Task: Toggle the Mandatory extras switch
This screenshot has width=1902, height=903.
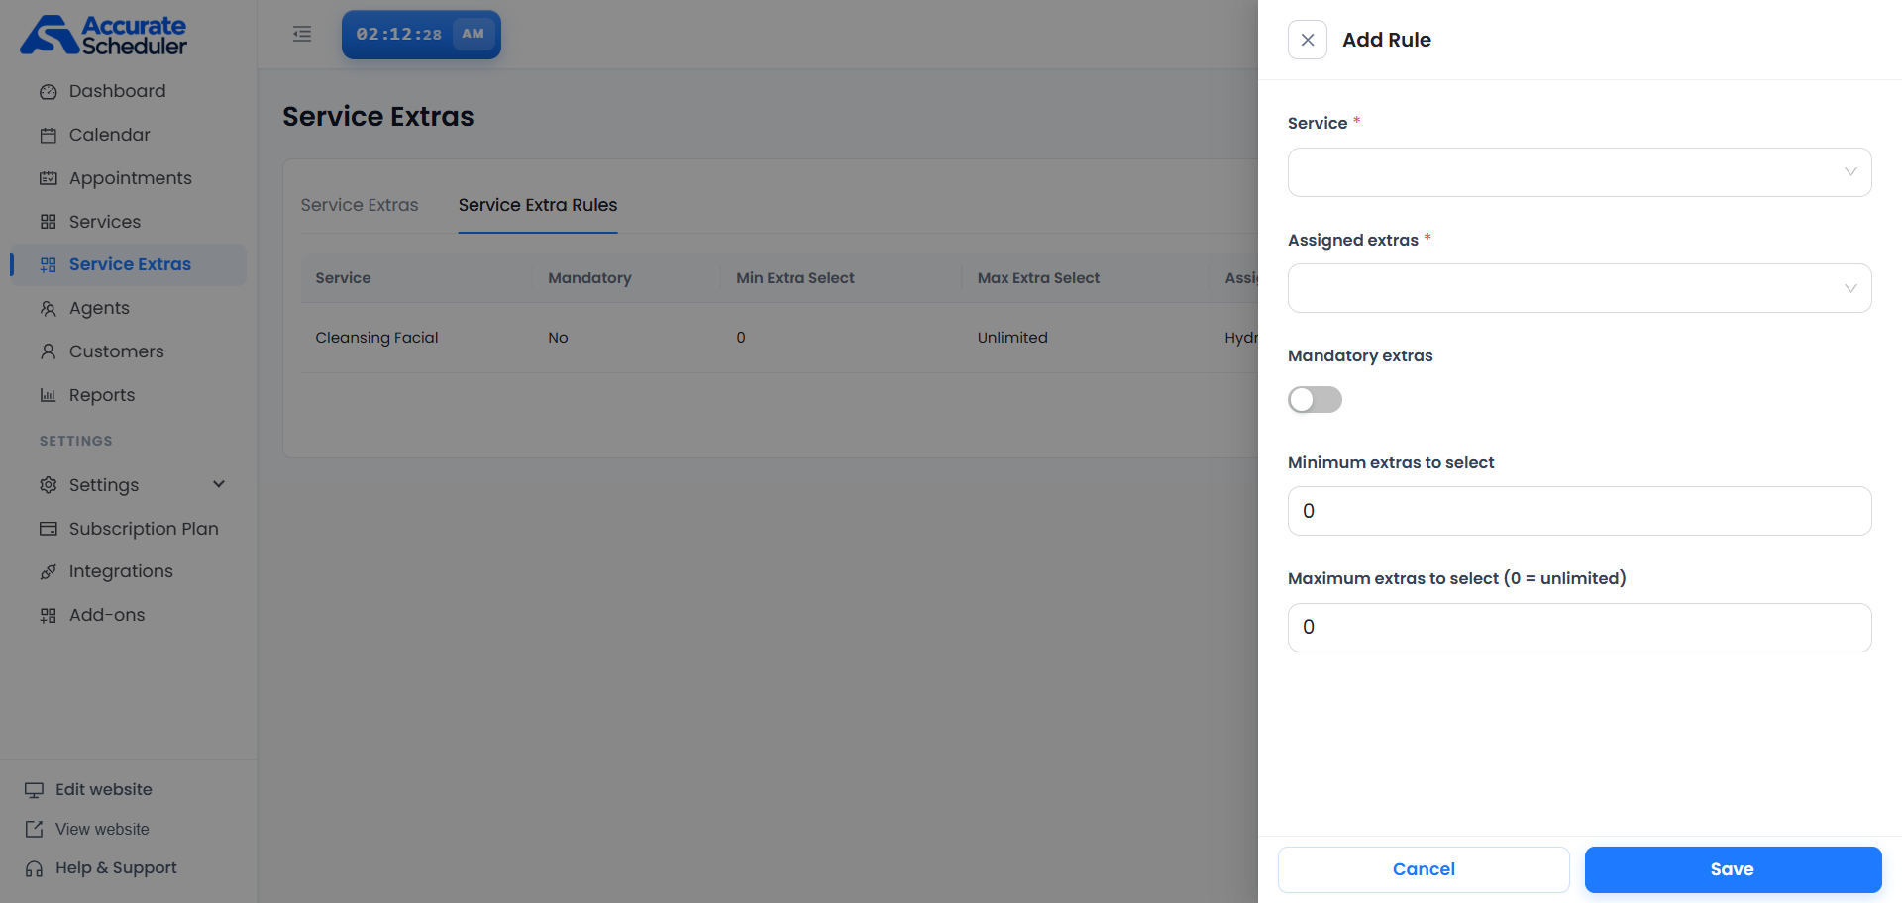Action: (x=1315, y=399)
